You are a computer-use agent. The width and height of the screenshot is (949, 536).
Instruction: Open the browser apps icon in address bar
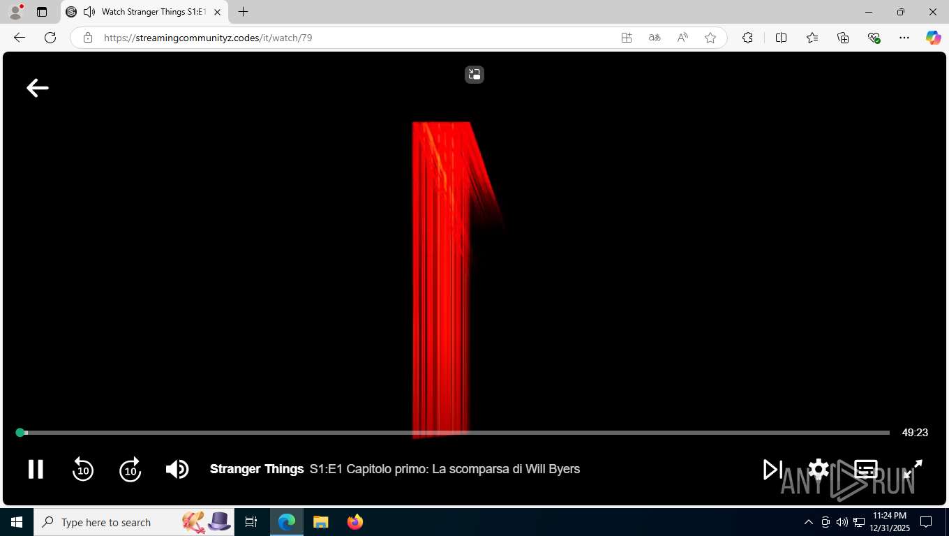point(627,38)
